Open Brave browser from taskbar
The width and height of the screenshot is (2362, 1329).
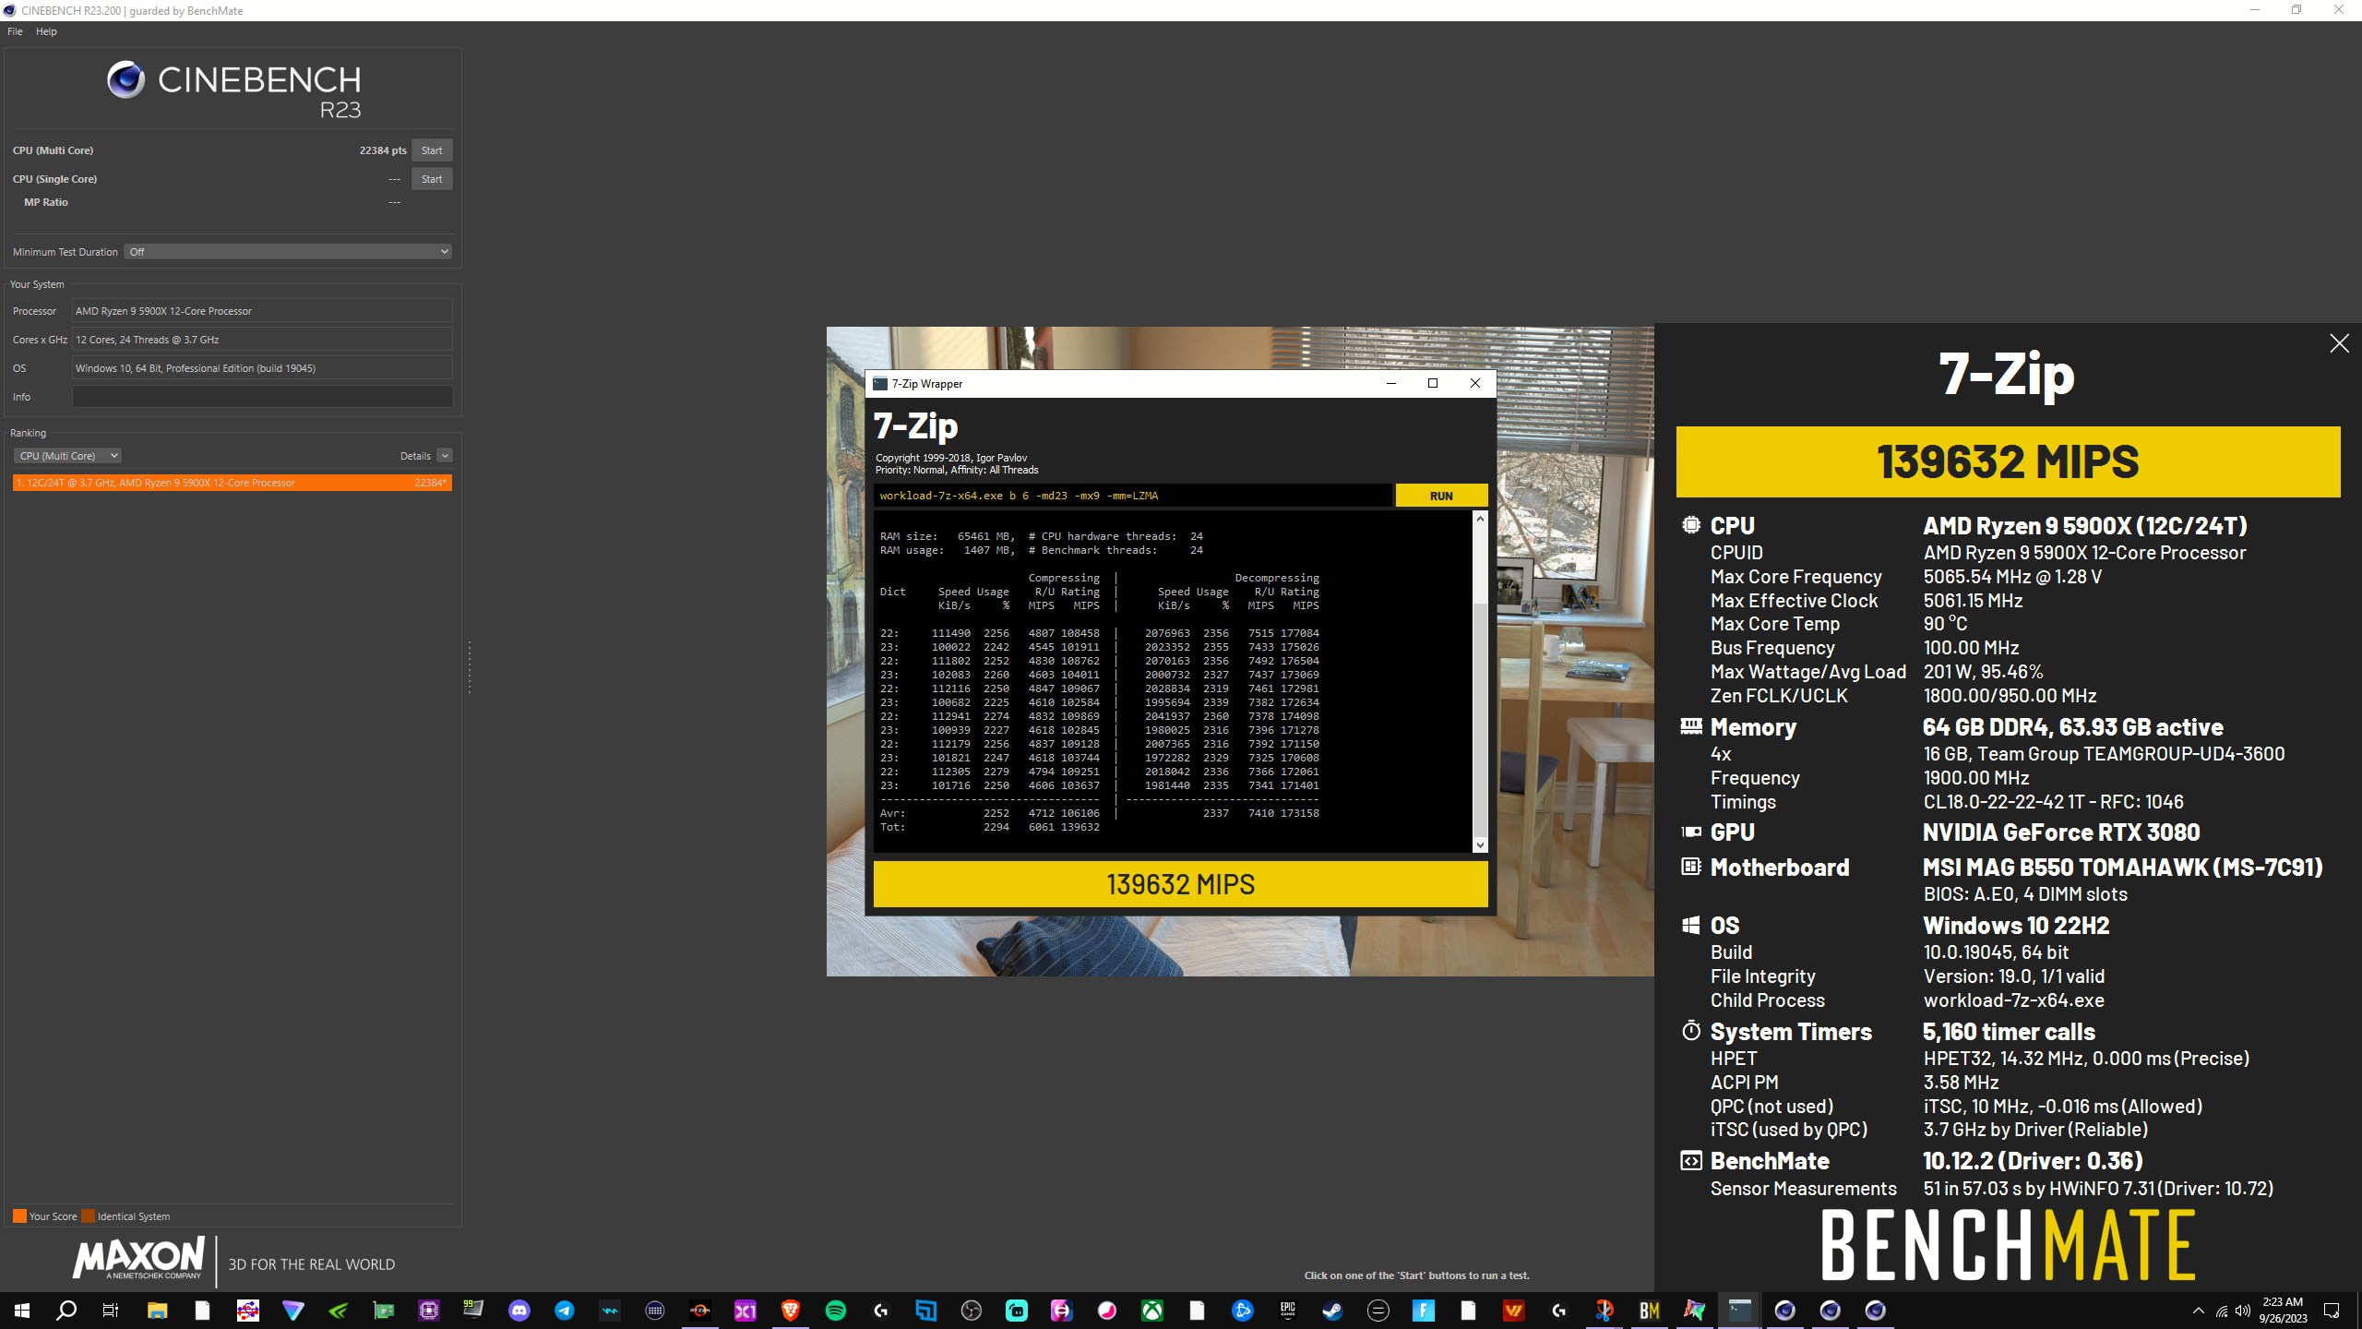[x=791, y=1311]
